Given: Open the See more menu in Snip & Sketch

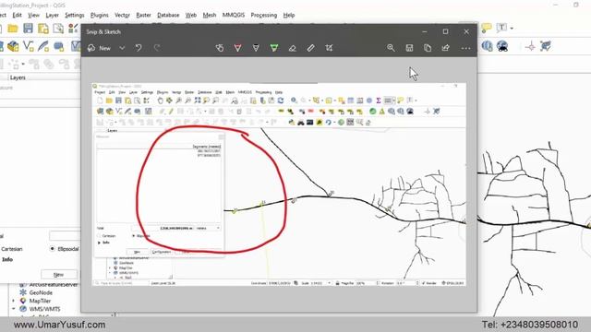Looking at the screenshot, I should point(465,48).
